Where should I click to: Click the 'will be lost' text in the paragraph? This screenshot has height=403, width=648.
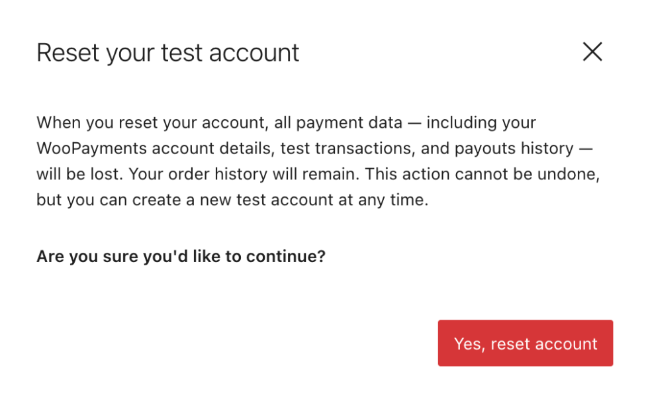coord(79,174)
